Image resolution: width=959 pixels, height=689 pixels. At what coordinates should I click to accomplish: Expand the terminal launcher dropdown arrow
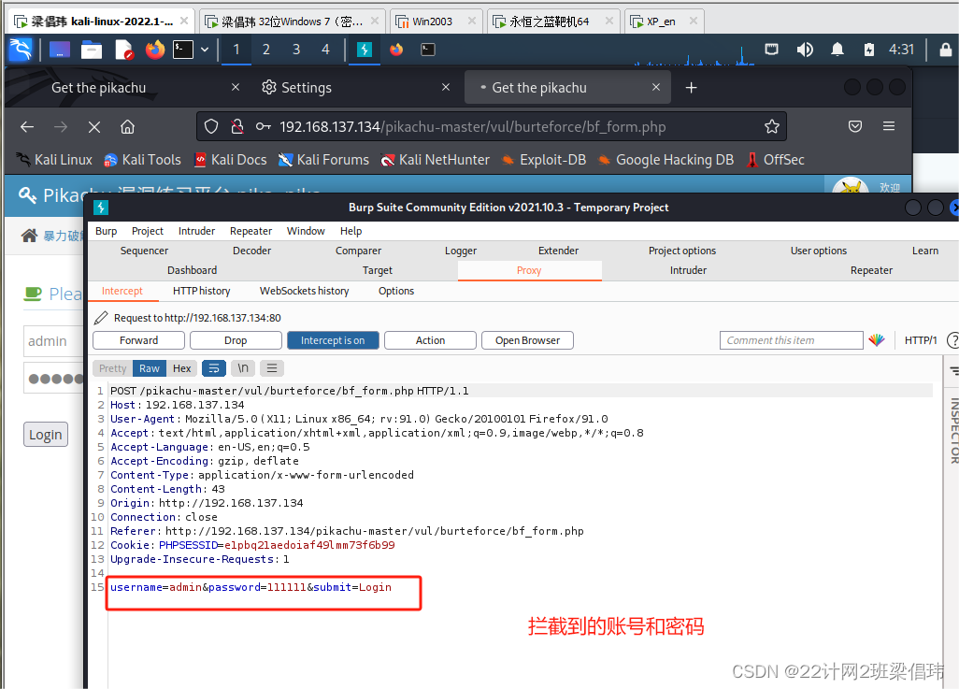(x=205, y=50)
